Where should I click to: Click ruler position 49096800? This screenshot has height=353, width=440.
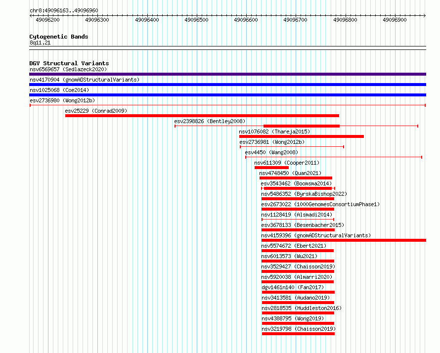click(x=345, y=20)
